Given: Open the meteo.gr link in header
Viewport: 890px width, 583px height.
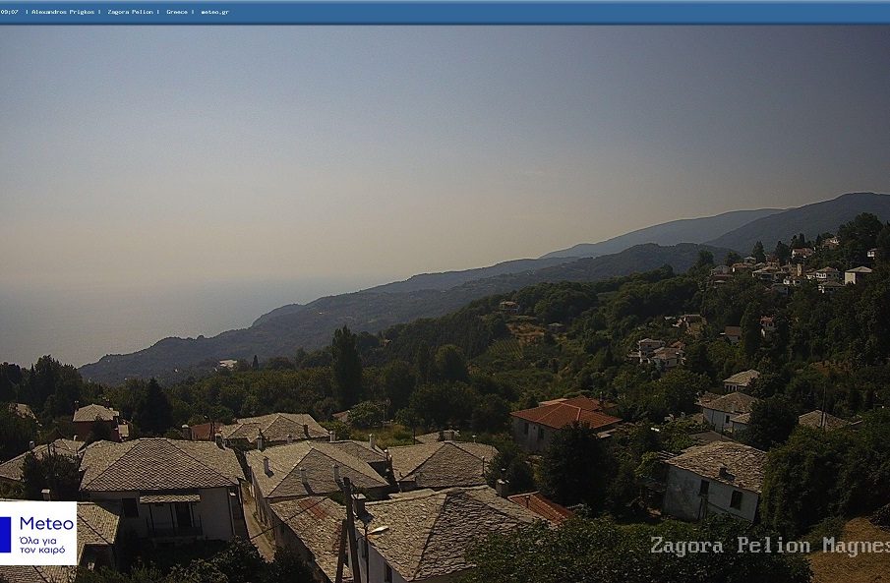Looking at the screenshot, I should point(214,12).
